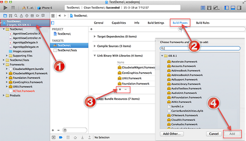The height and width of the screenshot is (141, 246).
Task: Step over in the debug bar
Action: 75,137
